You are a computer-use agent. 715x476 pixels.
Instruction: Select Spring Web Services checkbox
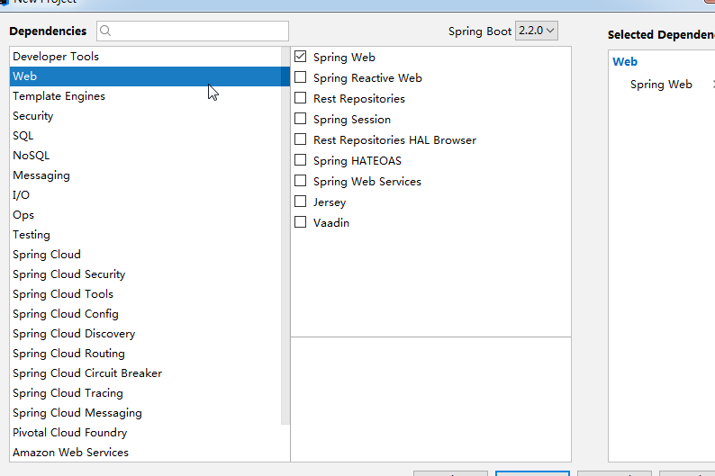pyautogui.click(x=300, y=181)
